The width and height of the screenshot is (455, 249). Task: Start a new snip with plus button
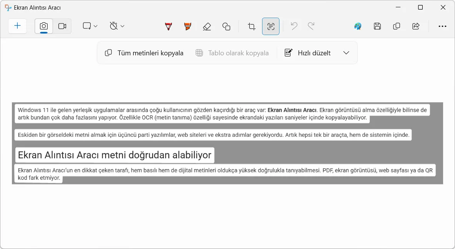[x=17, y=26]
